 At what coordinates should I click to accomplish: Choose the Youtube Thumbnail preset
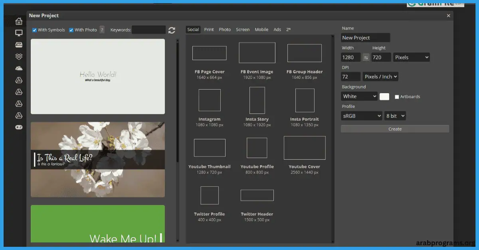[210, 156]
